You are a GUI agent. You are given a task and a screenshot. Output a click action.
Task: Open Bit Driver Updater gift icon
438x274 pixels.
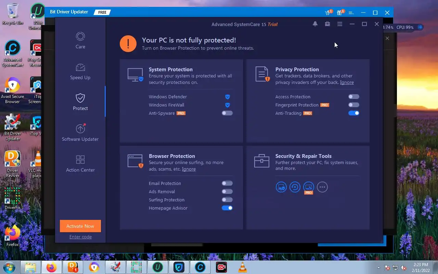point(340,13)
